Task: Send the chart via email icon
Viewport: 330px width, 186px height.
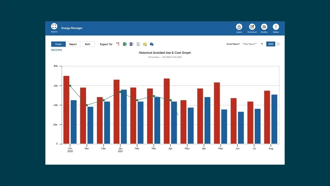Action: tap(145, 44)
